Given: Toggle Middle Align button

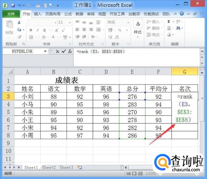Looking at the screenshot, I should [x=84, y=22].
